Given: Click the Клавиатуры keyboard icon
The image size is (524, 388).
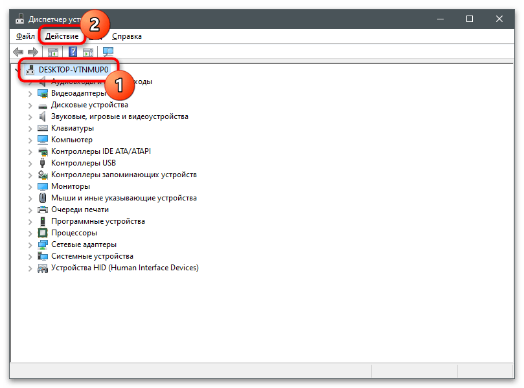Looking at the screenshot, I should 43,128.
